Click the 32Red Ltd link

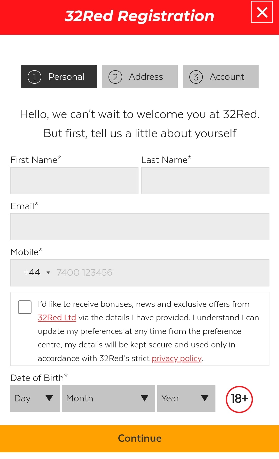coord(57,317)
